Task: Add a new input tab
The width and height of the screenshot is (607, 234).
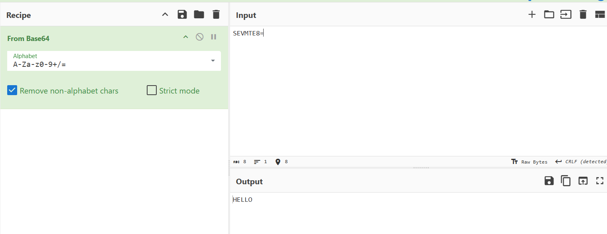Action: [x=532, y=15]
